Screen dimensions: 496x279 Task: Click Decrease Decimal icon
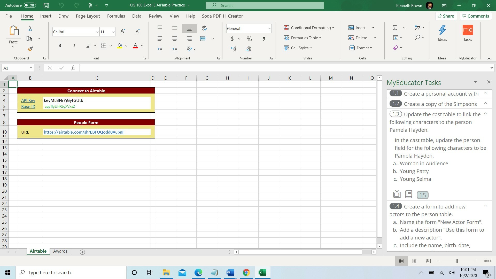(x=248, y=49)
